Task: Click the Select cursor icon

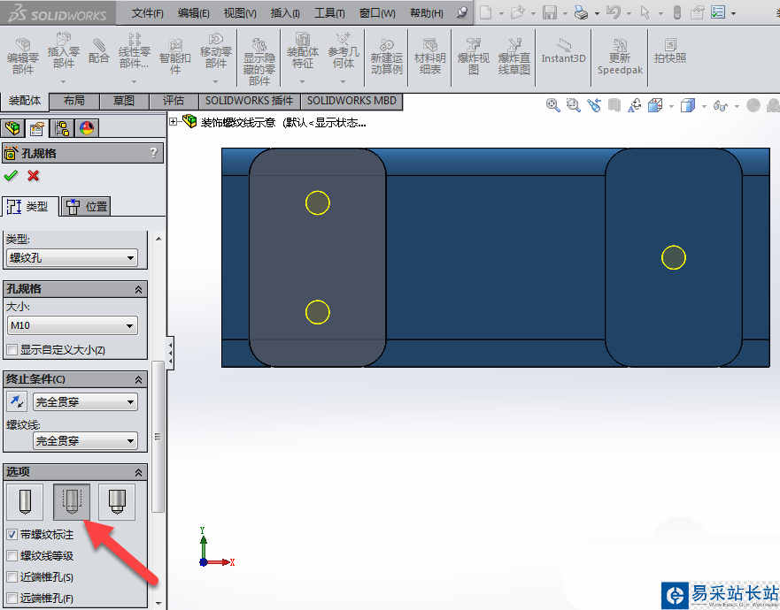Action: [645, 12]
